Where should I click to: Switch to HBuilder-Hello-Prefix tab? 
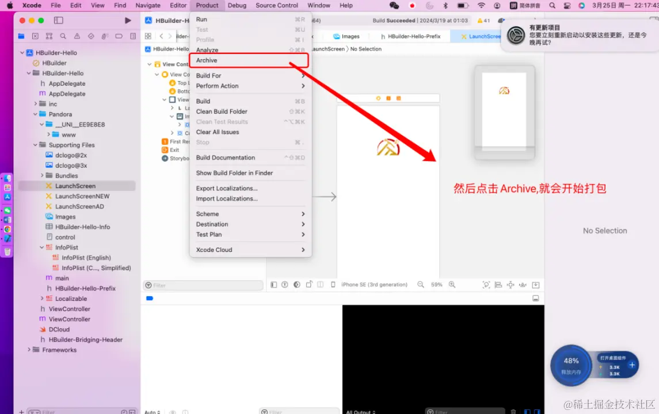[x=410, y=37]
